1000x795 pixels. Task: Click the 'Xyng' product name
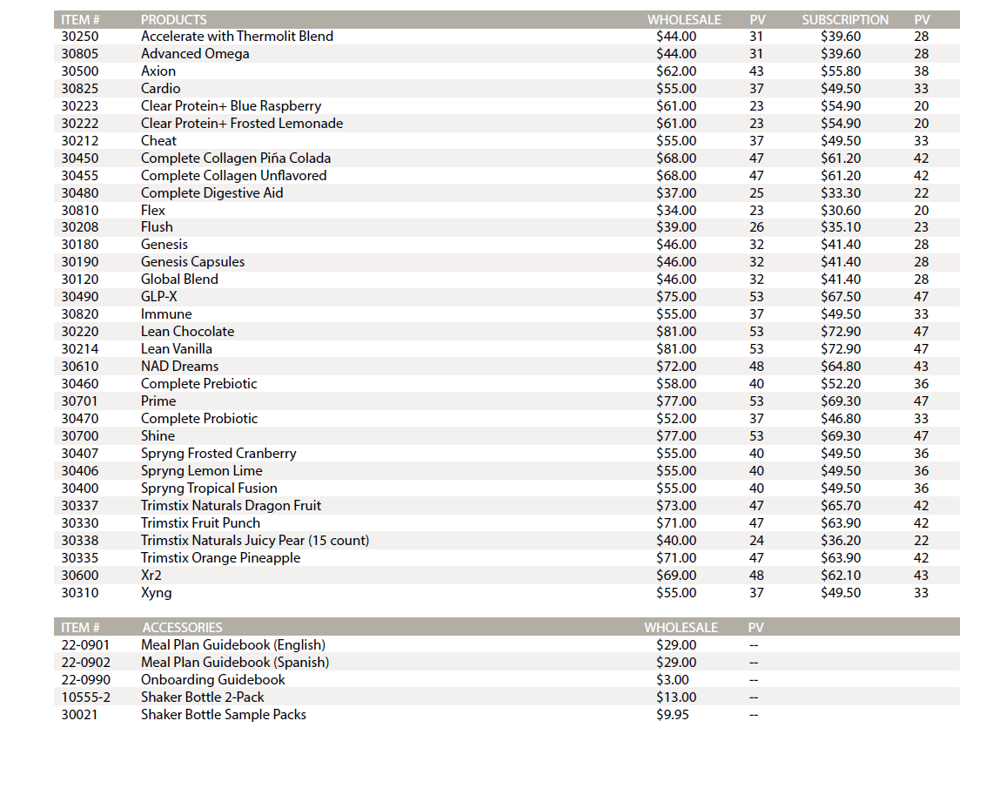coord(157,593)
